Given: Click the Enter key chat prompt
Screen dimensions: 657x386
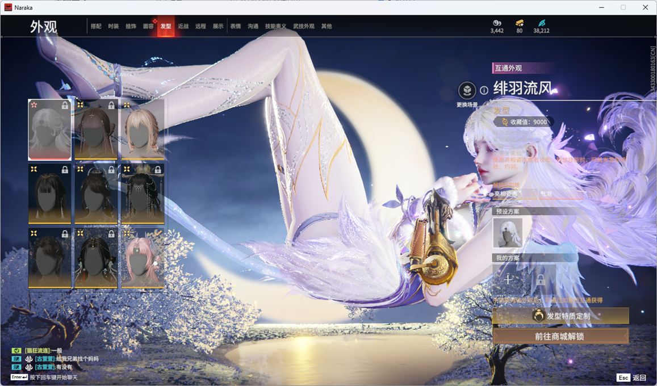Looking at the screenshot, I should [44, 377].
